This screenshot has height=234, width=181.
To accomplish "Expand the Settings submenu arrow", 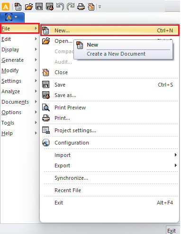I will [x=36, y=81].
